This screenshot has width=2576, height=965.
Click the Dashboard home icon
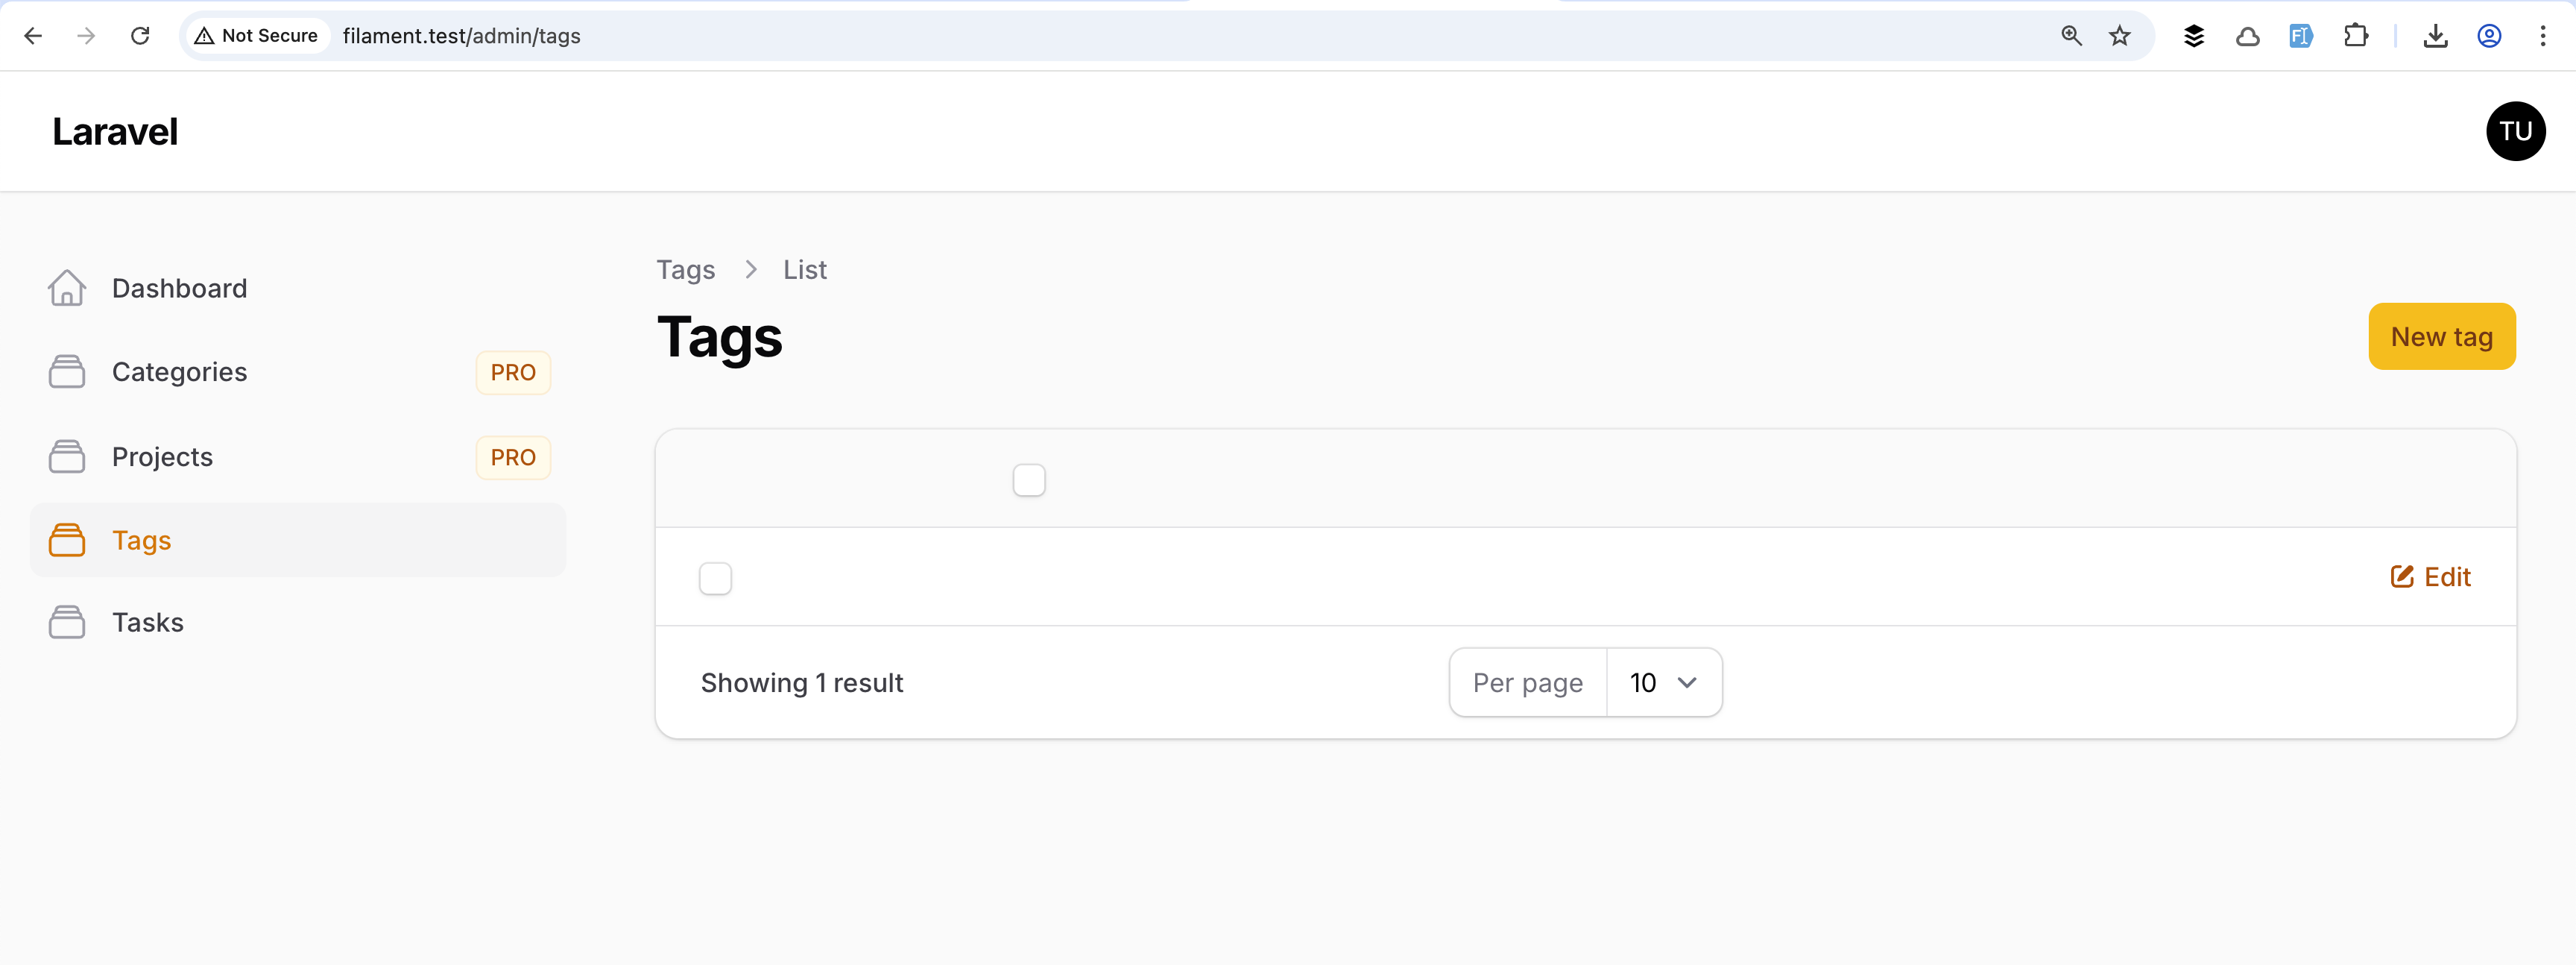(x=67, y=288)
